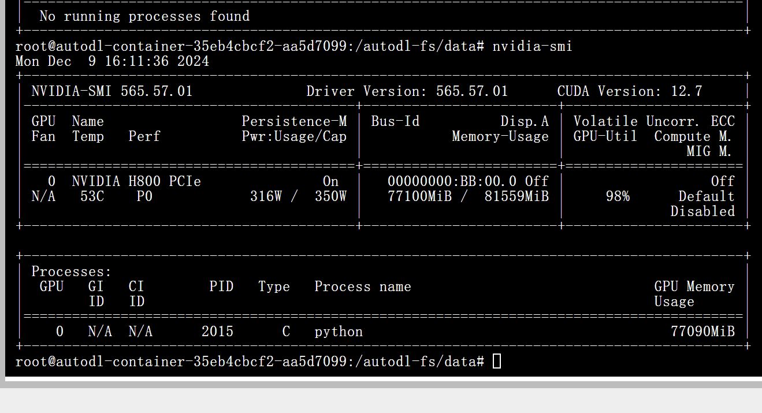The image size is (762, 413).
Task: Click the 350W power cap value
Action: point(330,196)
